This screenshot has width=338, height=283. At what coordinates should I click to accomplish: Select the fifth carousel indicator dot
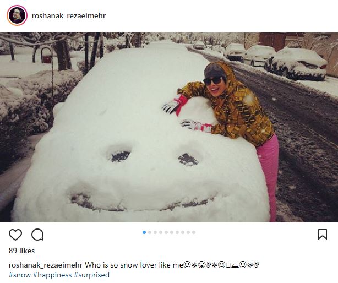point(166,232)
